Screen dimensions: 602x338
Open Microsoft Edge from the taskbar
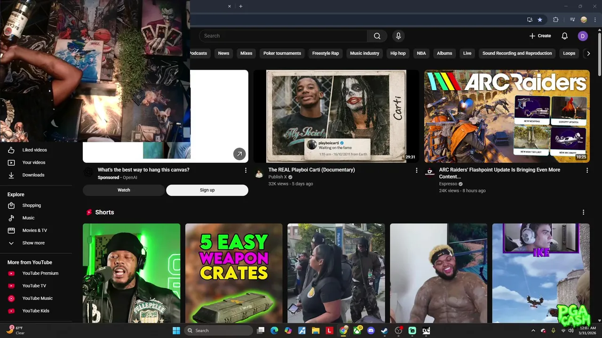pos(274,330)
